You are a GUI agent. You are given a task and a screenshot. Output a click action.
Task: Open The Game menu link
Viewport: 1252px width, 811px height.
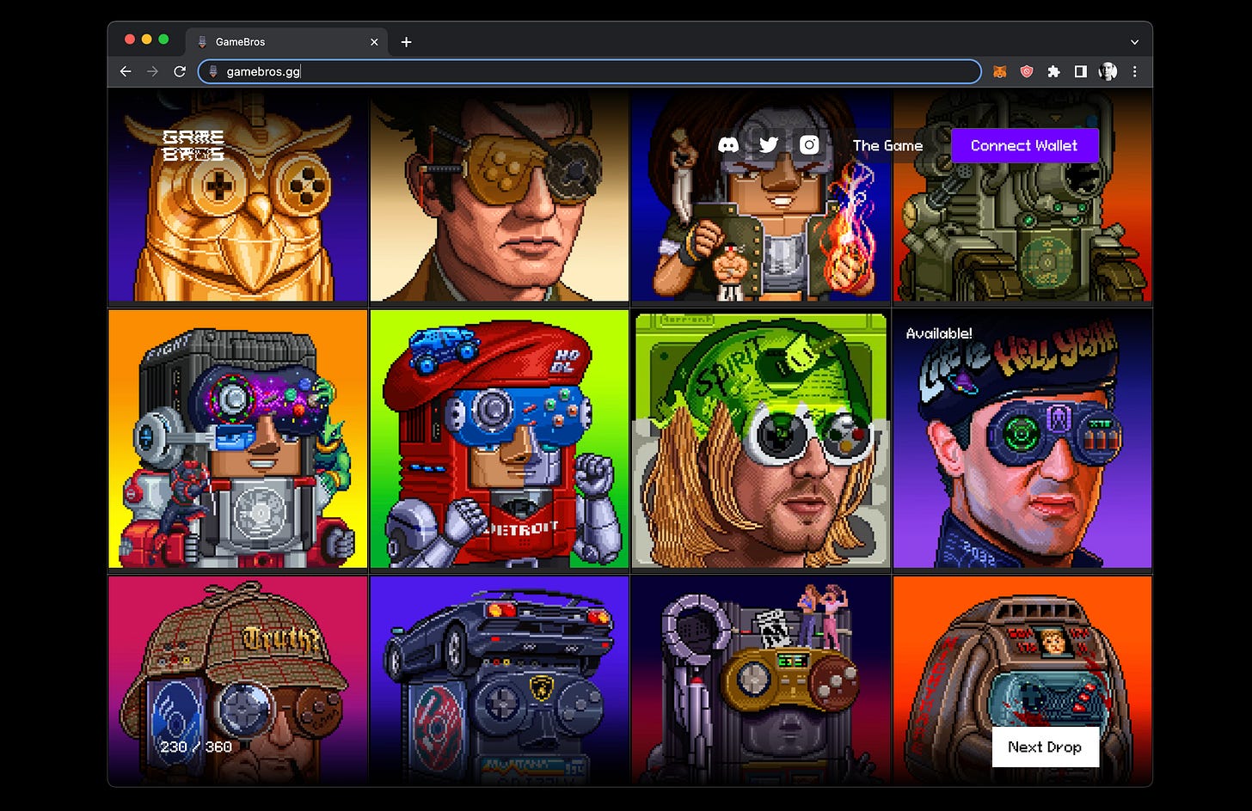tap(887, 145)
